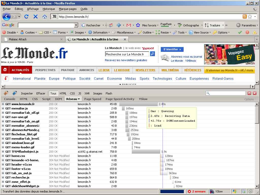Expand the GET home.css request row
Screen dimensions: 260x195
tap(3, 156)
